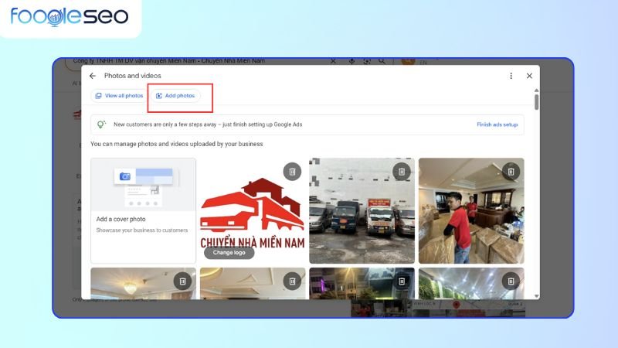Click the Add photos button
The width and height of the screenshot is (618, 348).
point(175,95)
